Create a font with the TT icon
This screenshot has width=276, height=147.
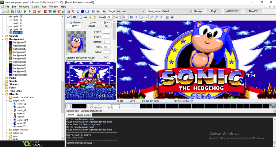click(73, 11)
